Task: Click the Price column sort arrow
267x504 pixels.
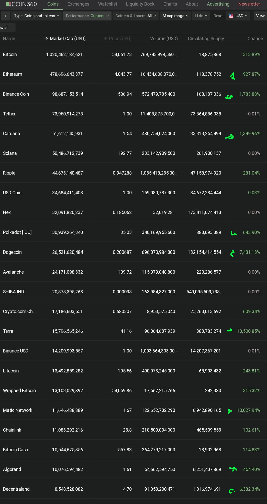Action: tap(105, 39)
